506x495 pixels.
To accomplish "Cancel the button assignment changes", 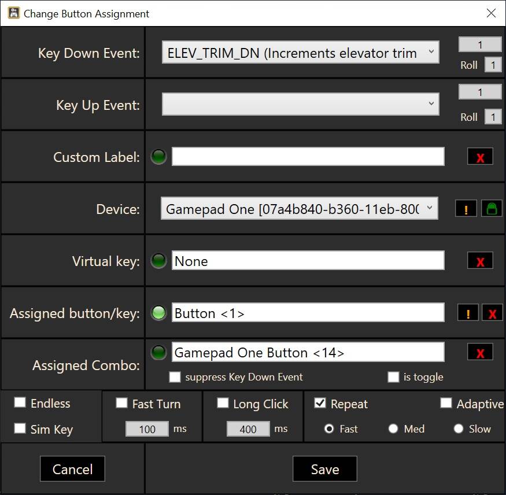I will pos(72,468).
